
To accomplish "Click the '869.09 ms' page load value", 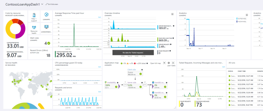I will pos(164,40).
